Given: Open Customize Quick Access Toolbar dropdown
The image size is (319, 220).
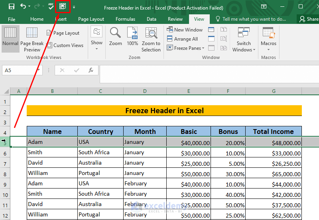Looking at the screenshot, I should point(74,7).
